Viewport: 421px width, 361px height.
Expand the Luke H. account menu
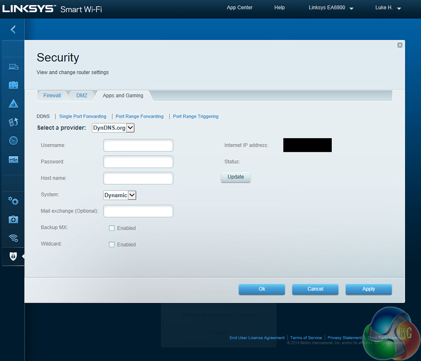(388, 8)
